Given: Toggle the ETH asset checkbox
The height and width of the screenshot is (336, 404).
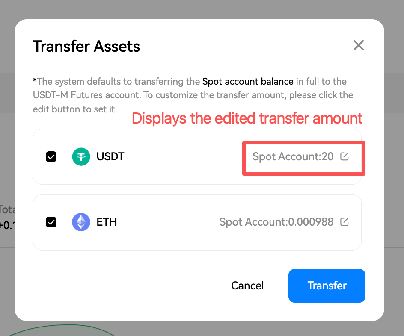Looking at the screenshot, I should [x=51, y=222].
